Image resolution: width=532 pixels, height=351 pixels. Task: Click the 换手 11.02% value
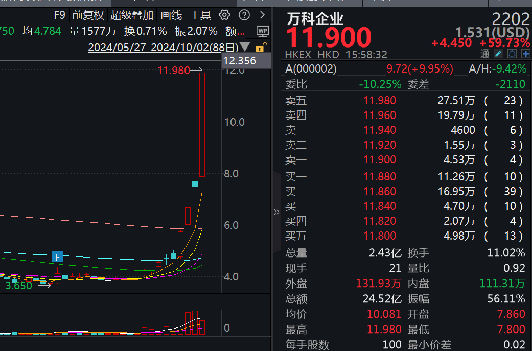tap(506, 253)
